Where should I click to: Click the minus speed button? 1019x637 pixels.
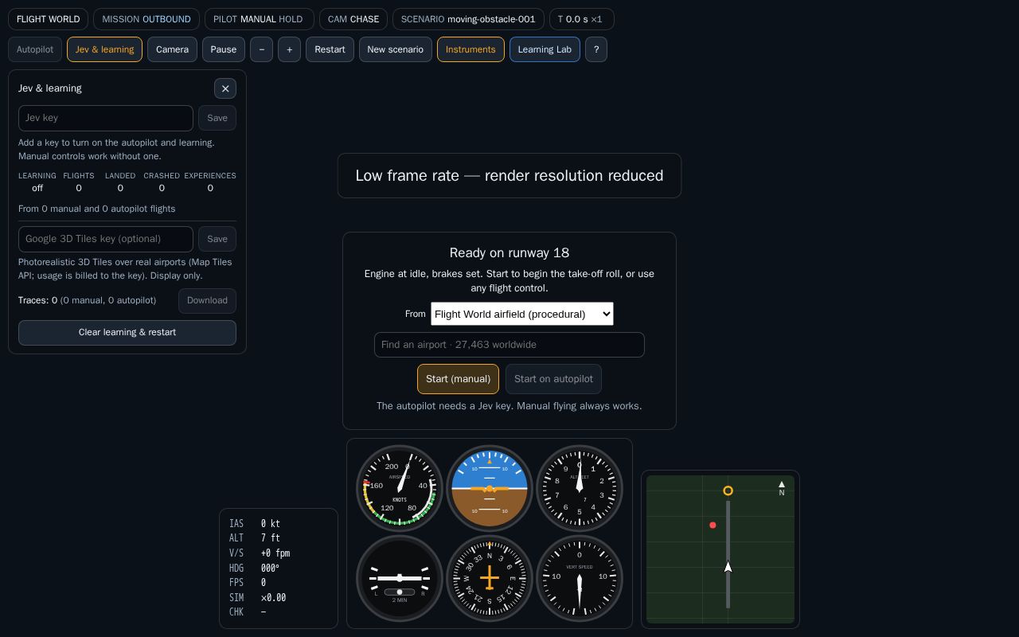261,49
